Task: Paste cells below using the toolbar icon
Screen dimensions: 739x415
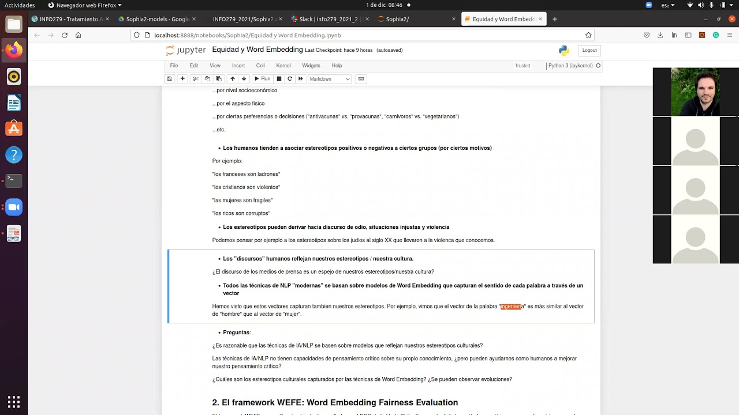Action: coord(219,79)
